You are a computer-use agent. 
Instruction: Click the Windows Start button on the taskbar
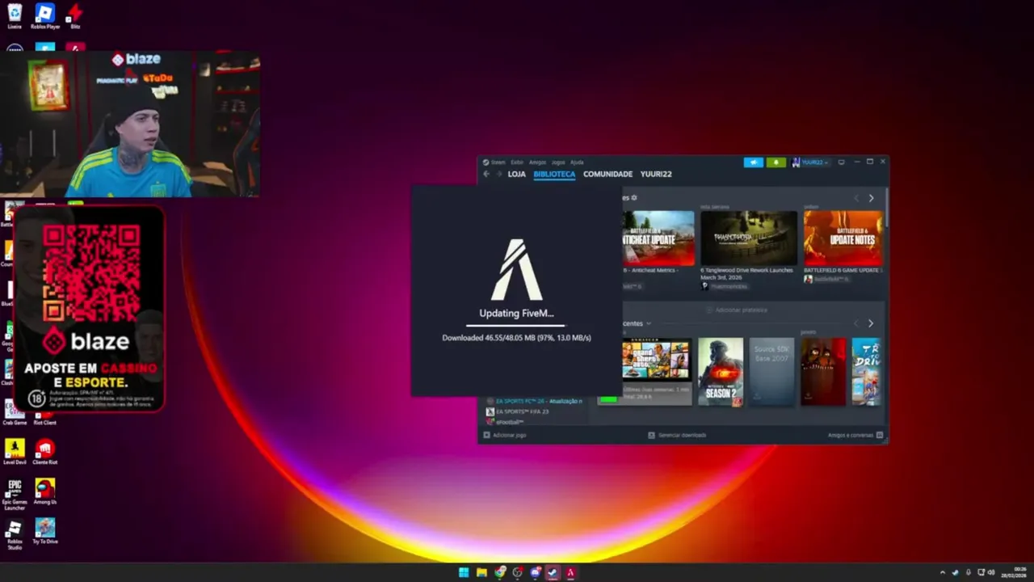pos(464,572)
